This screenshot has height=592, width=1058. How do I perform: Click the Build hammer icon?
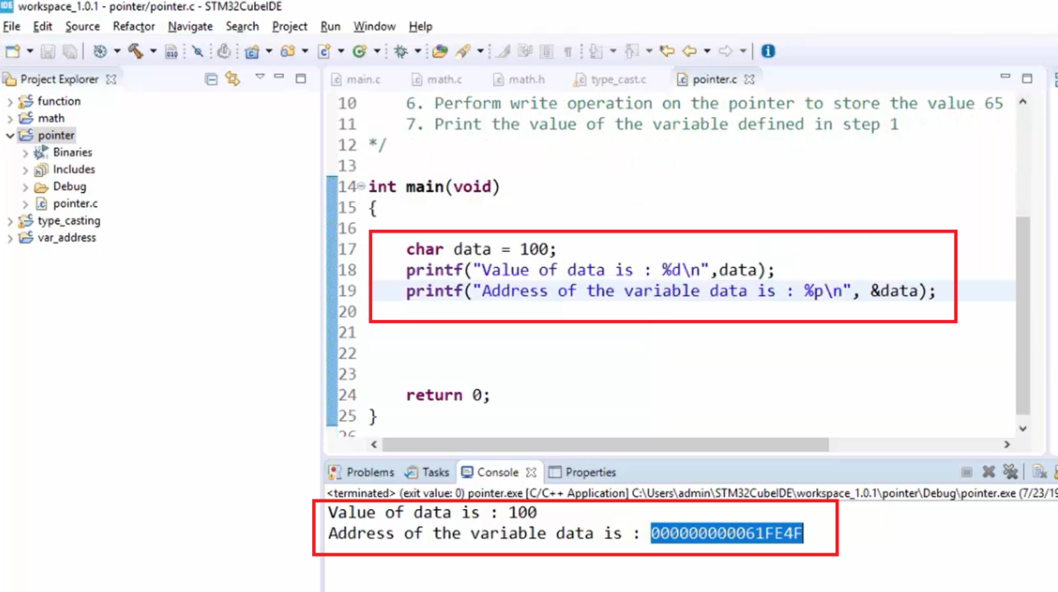click(135, 51)
